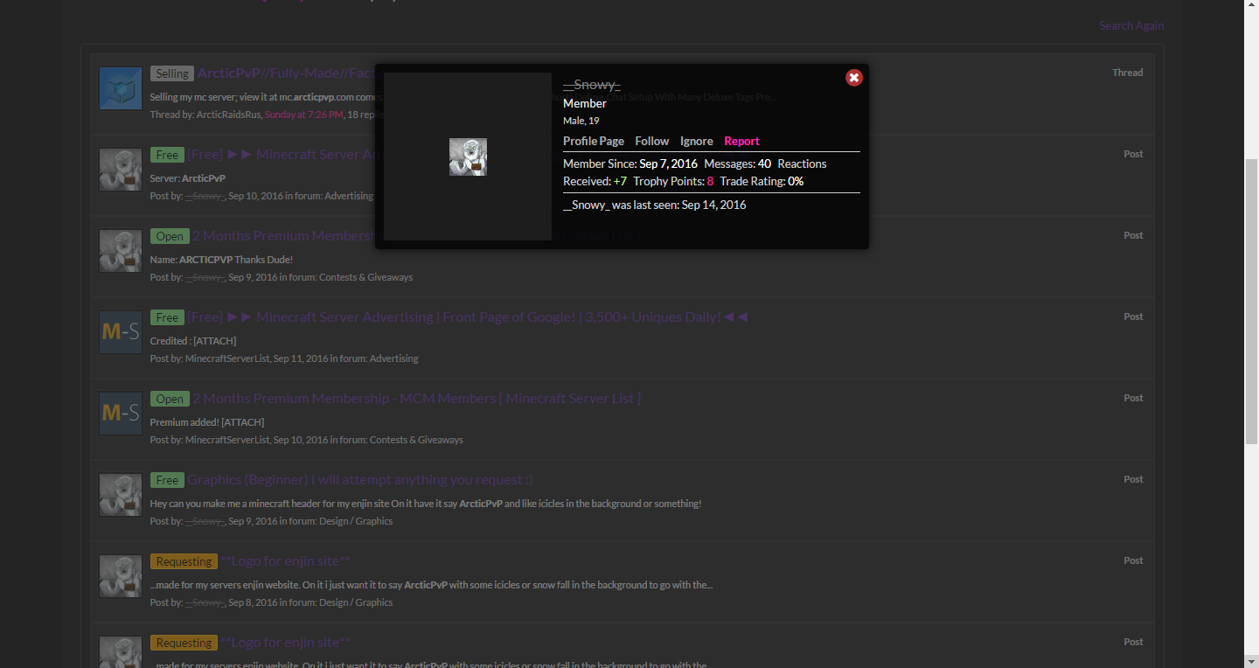Image resolution: width=1259 pixels, height=668 pixels.
Task: Click __Snowy_ username in the Sep 10, 2016 post
Action: click(205, 196)
